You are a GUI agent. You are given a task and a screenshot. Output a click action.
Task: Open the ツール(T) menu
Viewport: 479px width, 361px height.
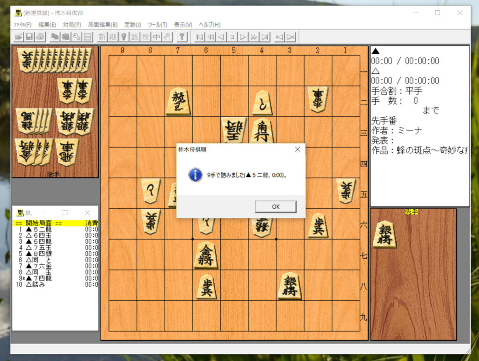[x=157, y=25]
